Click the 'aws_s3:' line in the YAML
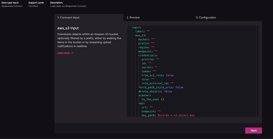Viewport: 273px width, 139px height. [141, 36]
